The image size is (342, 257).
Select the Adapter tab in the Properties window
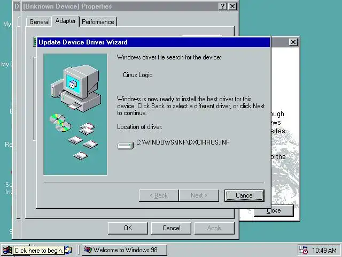tap(65, 21)
